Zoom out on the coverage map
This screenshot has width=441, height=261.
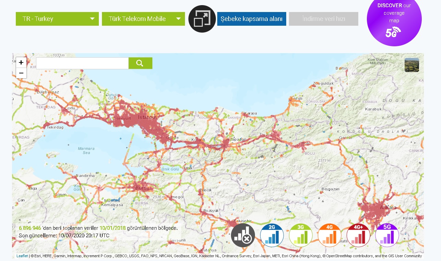click(21, 73)
